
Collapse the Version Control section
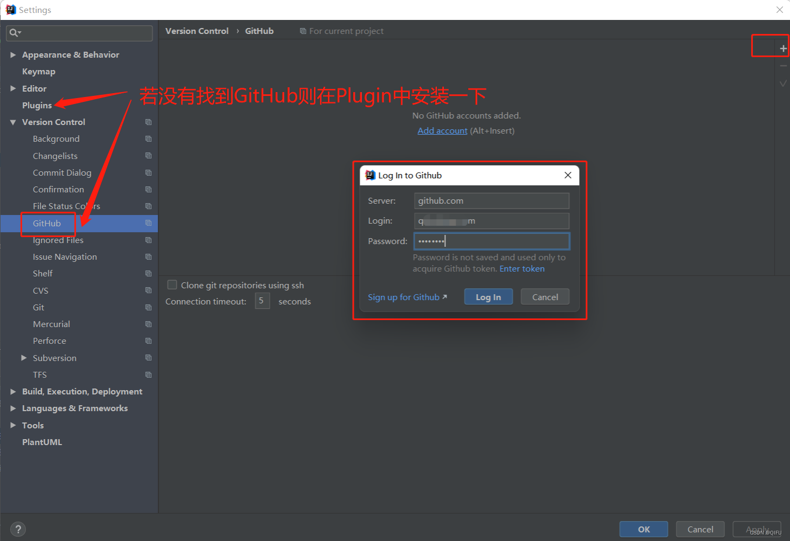(13, 122)
